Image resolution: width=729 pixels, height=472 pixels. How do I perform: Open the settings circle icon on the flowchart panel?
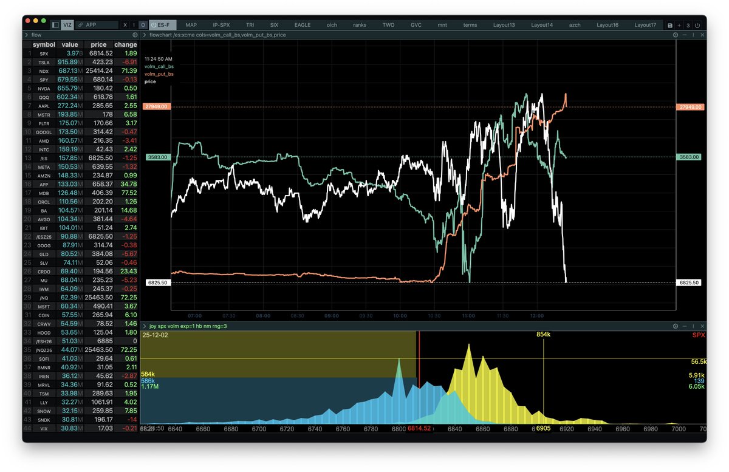click(674, 35)
